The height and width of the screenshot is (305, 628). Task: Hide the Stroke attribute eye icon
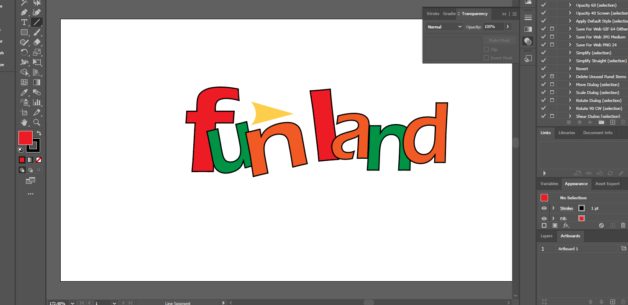544,208
